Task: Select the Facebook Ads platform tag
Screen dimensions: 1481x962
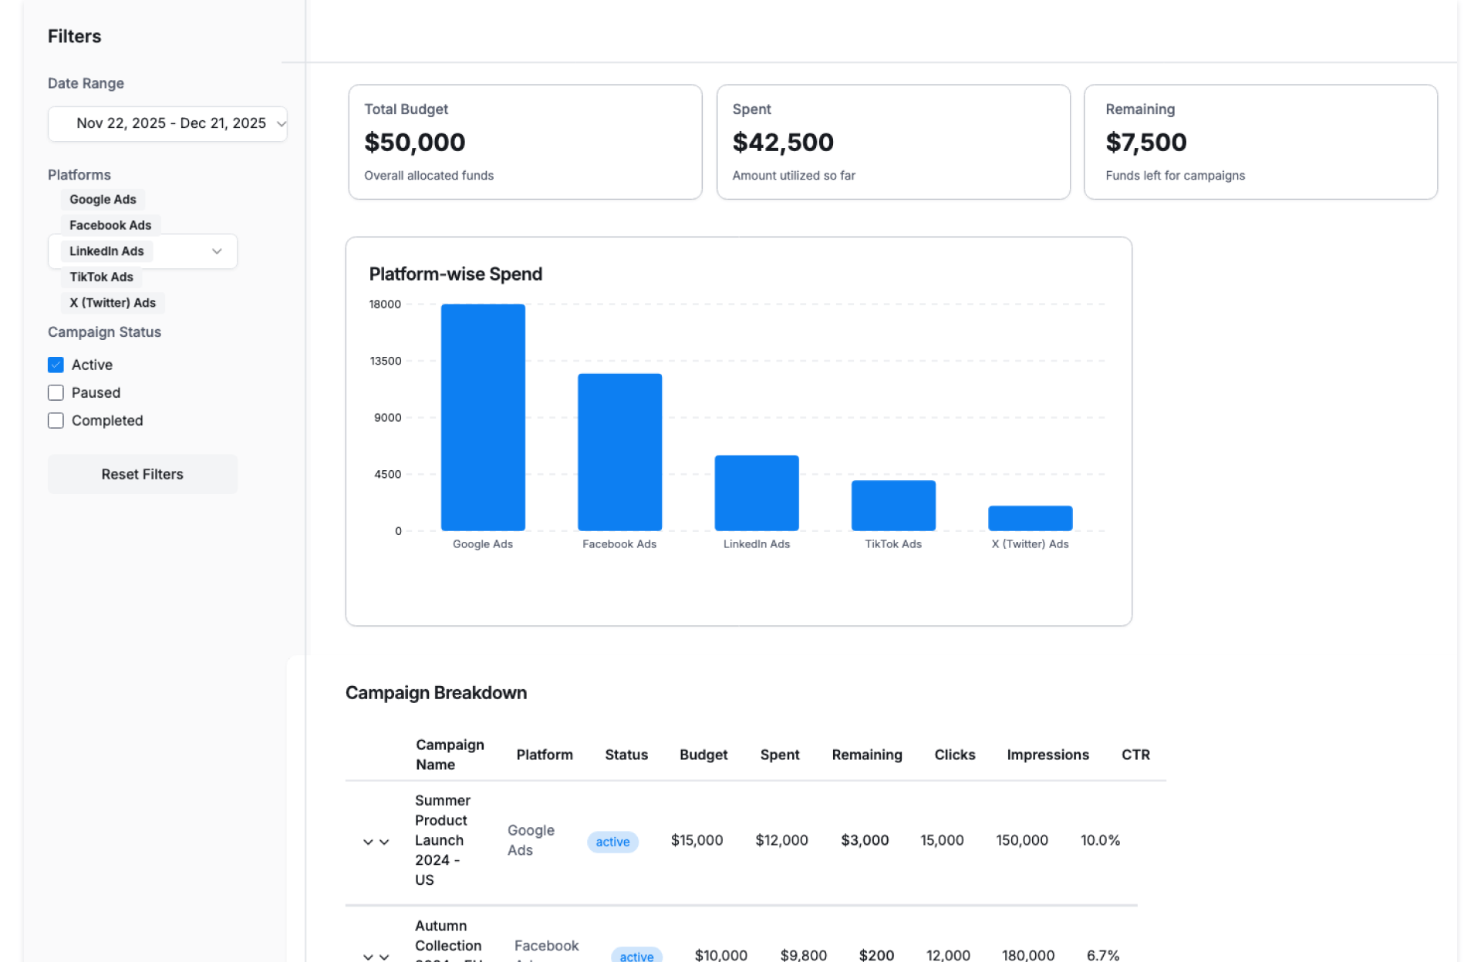Action: 110,225
